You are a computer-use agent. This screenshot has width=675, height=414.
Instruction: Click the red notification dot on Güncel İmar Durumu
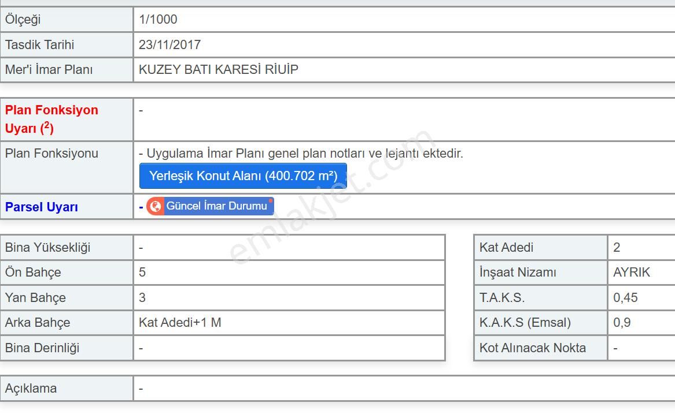[x=272, y=200]
